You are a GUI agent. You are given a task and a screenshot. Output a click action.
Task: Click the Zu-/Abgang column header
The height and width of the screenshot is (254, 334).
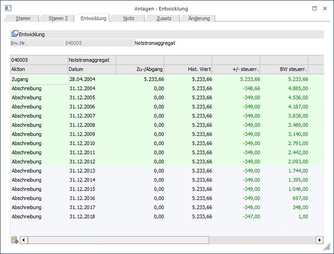(x=139, y=69)
